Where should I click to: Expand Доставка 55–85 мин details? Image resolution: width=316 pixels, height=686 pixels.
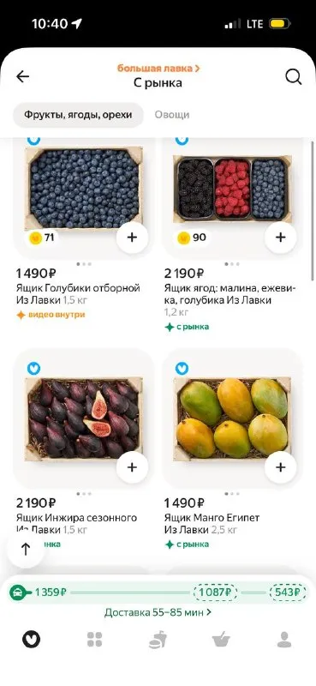(158, 612)
